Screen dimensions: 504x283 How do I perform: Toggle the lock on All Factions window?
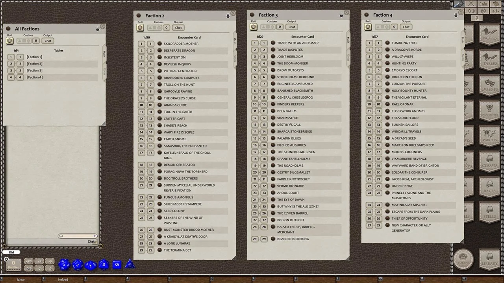pyautogui.click(x=98, y=29)
